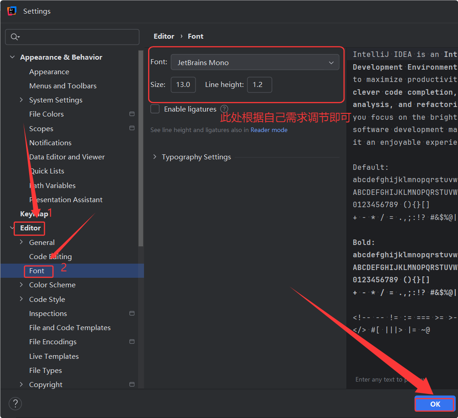Click the Size input field
Screen dimensions: 458x418
pos(183,85)
